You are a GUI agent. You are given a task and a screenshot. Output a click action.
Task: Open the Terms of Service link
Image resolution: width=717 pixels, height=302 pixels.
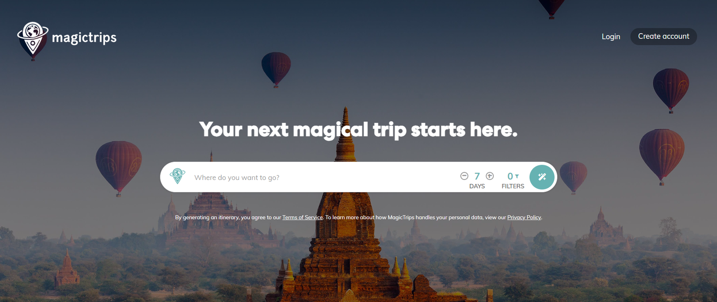coord(302,217)
